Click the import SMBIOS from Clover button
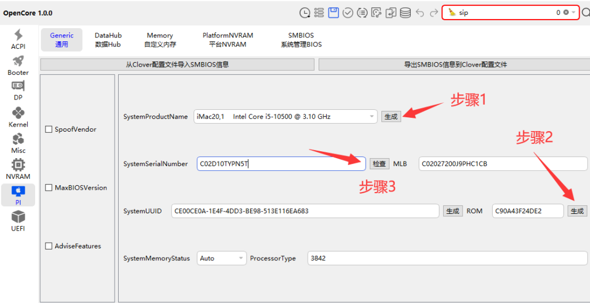This screenshot has height=303, width=590. 177,64
